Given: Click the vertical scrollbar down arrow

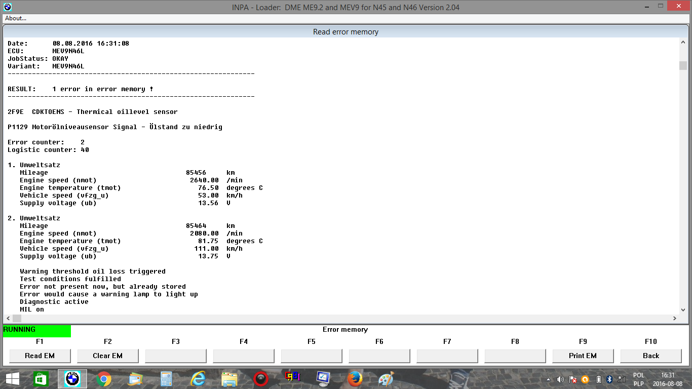Looking at the screenshot, I should (x=683, y=310).
